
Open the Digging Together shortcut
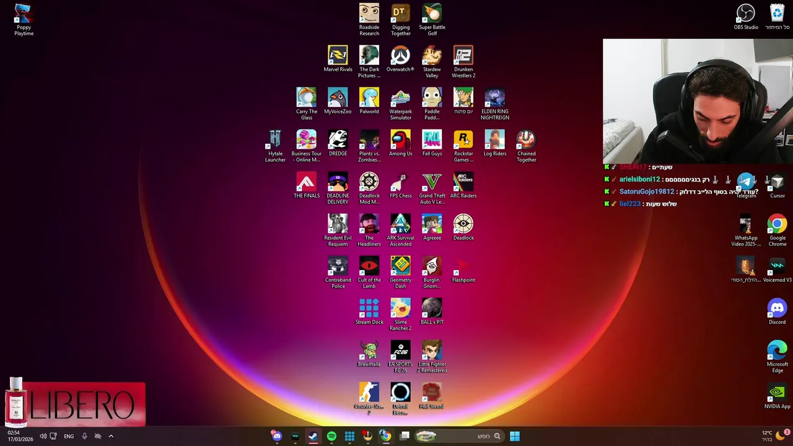[401, 20]
